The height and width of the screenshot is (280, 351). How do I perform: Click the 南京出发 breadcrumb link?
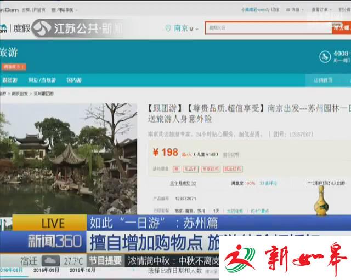pos(20,94)
